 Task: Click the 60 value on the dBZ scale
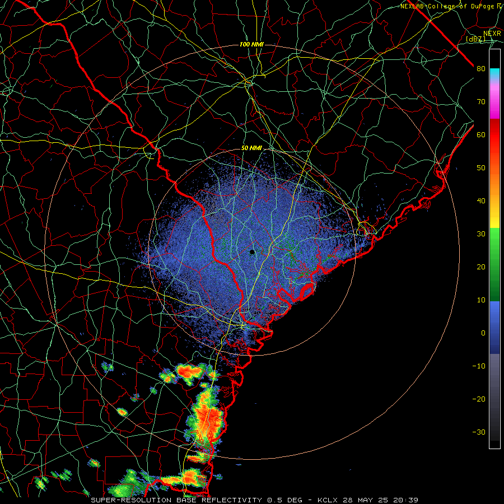pyautogui.click(x=481, y=134)
